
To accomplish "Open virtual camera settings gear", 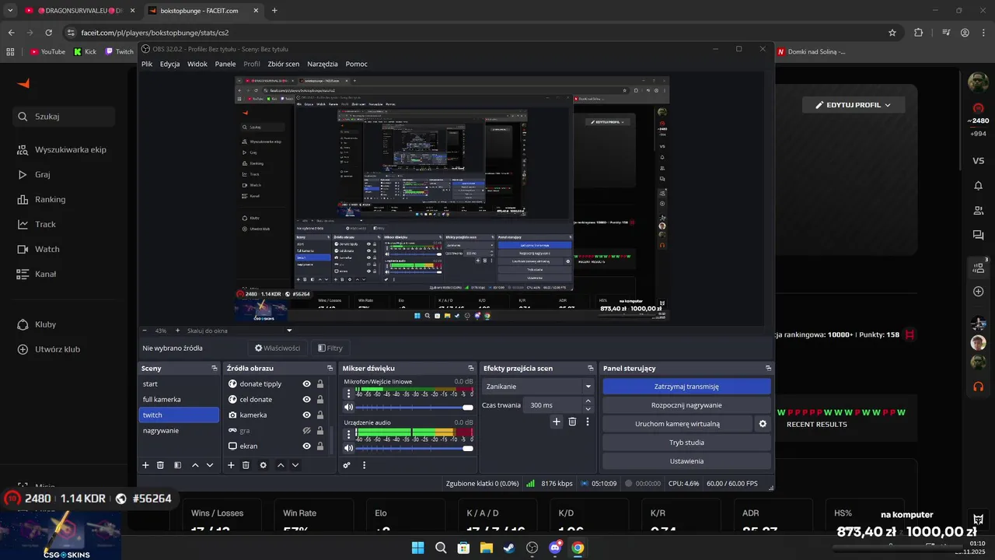I will click(763, 424).
